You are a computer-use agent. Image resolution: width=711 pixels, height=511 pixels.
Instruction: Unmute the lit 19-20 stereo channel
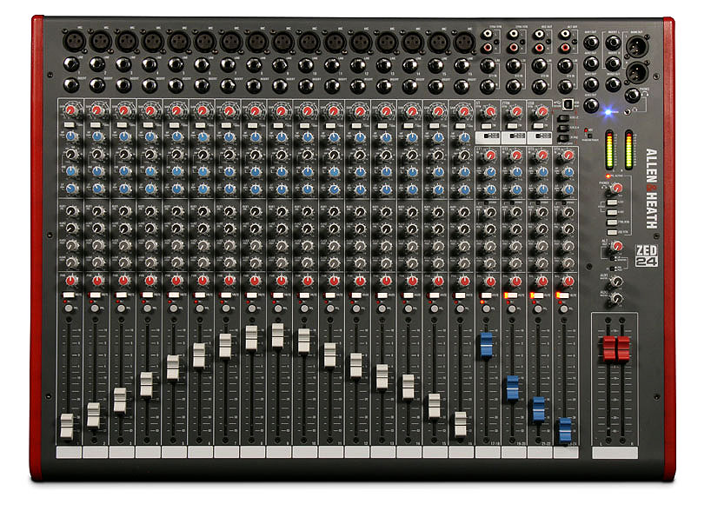click(x=511, y=295)
